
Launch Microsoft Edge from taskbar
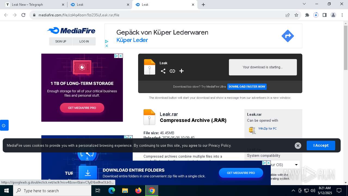112,191
